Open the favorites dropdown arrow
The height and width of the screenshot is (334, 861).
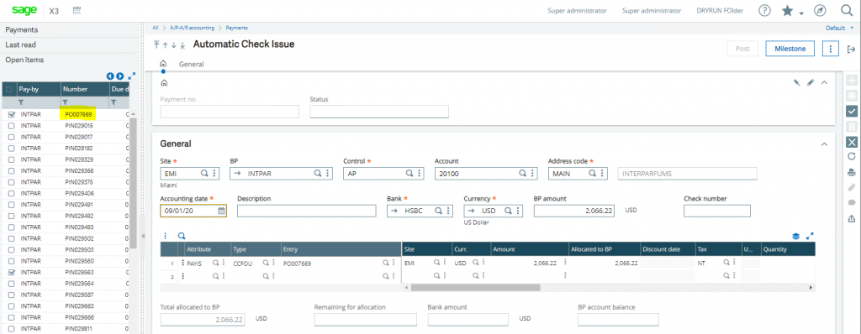pos(801,13)
